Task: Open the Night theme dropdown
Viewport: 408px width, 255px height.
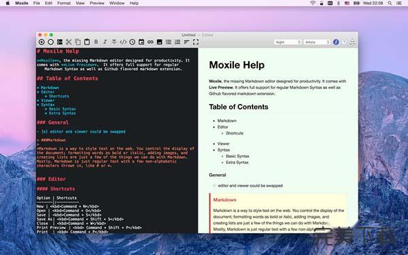Action: (288, 42)
